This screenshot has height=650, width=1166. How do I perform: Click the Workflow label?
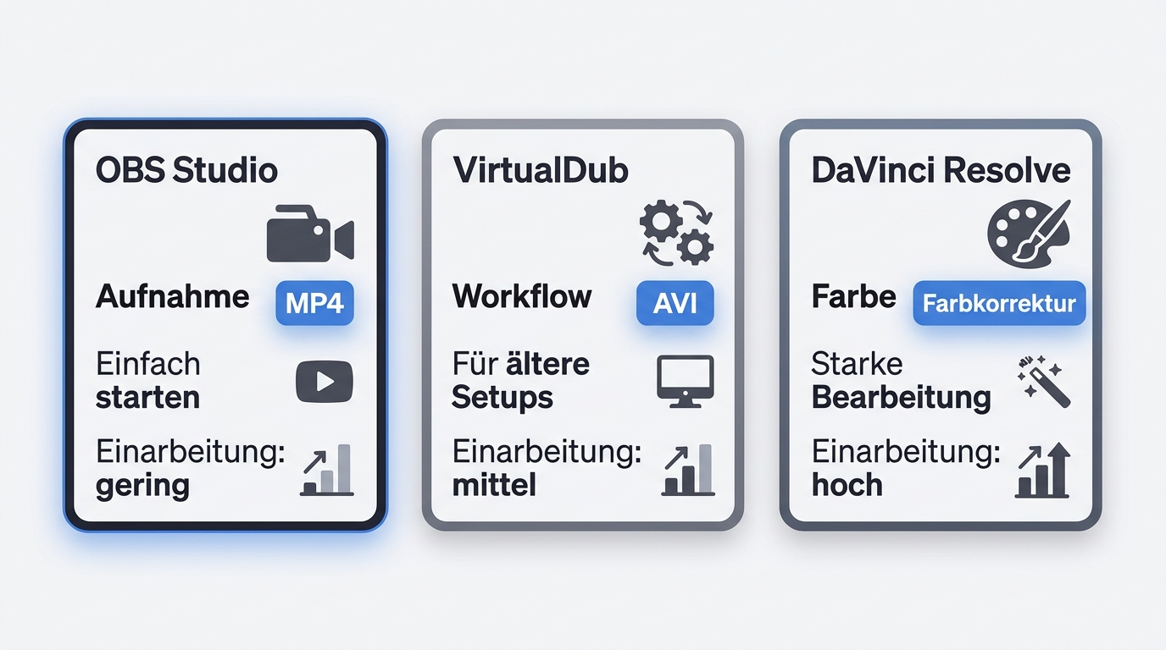coord(522,296)
